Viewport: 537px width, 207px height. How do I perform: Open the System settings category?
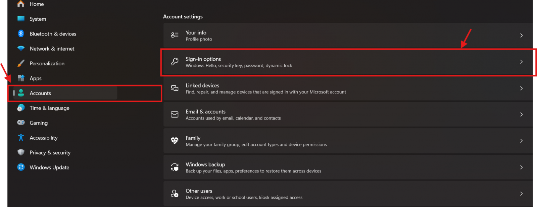tap(38, 19)
